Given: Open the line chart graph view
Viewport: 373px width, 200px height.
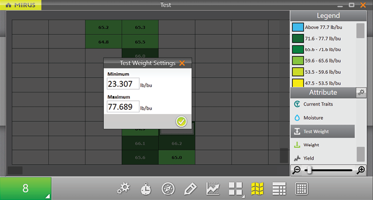Looking at the screenshot, I should 213,188.
